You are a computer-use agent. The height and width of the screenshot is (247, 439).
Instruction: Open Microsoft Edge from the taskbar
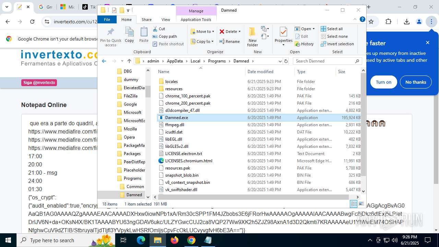pos(141,240)
